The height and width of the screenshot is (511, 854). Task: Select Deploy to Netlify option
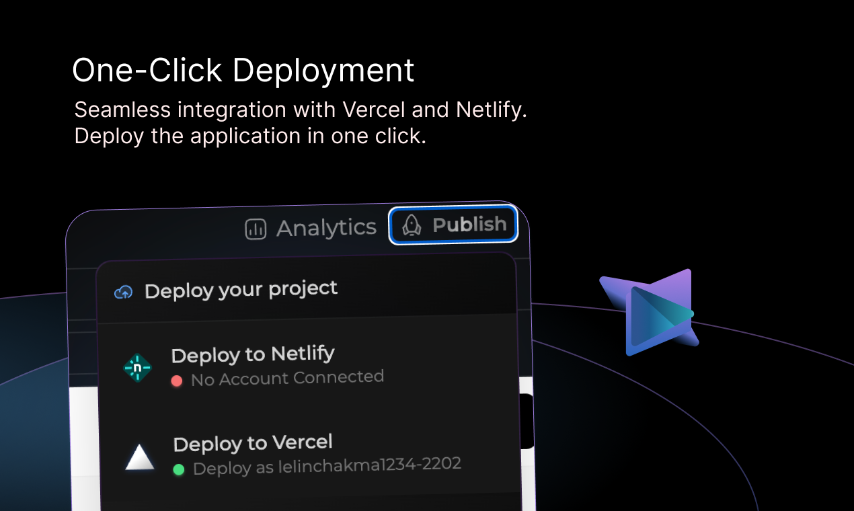pos(309,366)
